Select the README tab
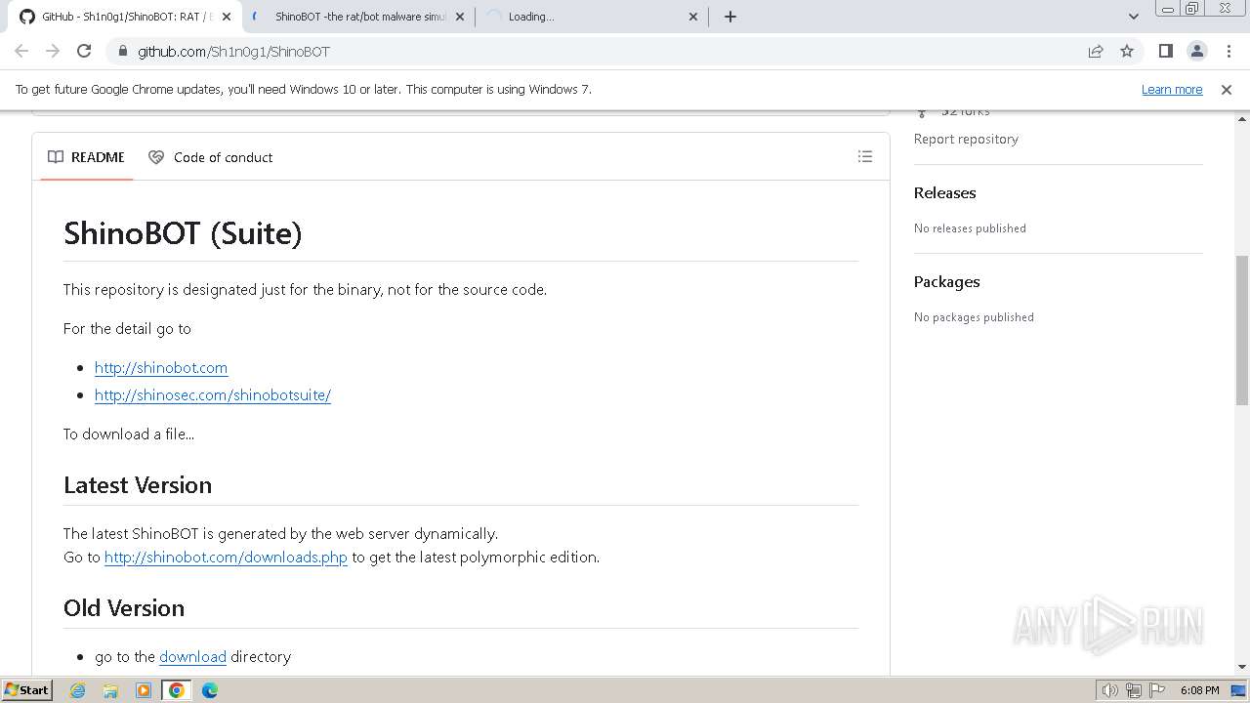The width and height of the screenshot is (1250, 703). point(87,157)
